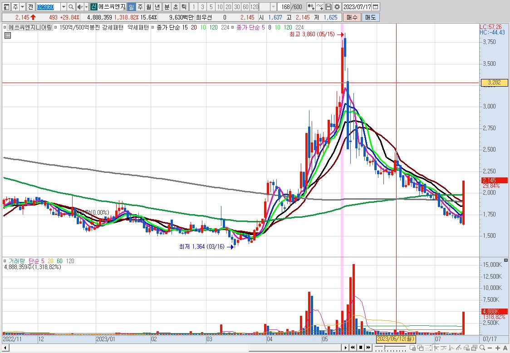Toggle the 거래량 indicator marker square
The height and width of the screenshot is (353, 510).
pos(5,261)
